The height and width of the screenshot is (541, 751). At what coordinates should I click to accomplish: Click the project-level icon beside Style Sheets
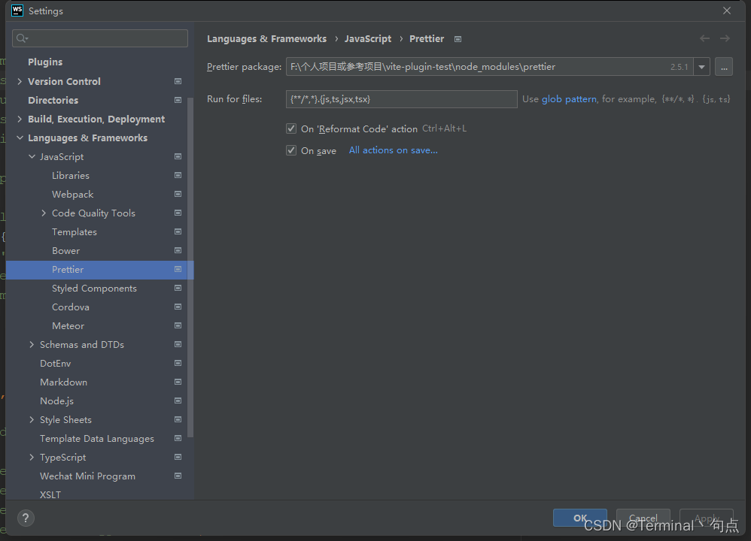(178, 419)
